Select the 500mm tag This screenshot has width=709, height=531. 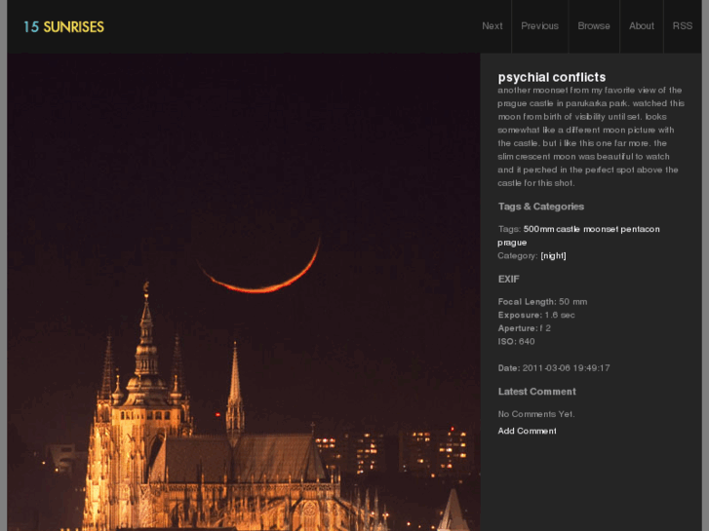(538, 229)
